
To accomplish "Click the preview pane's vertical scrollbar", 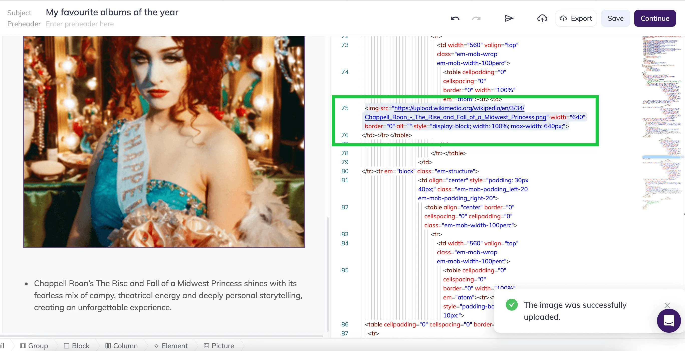I will pyautogui.click(x=328, y=274).
